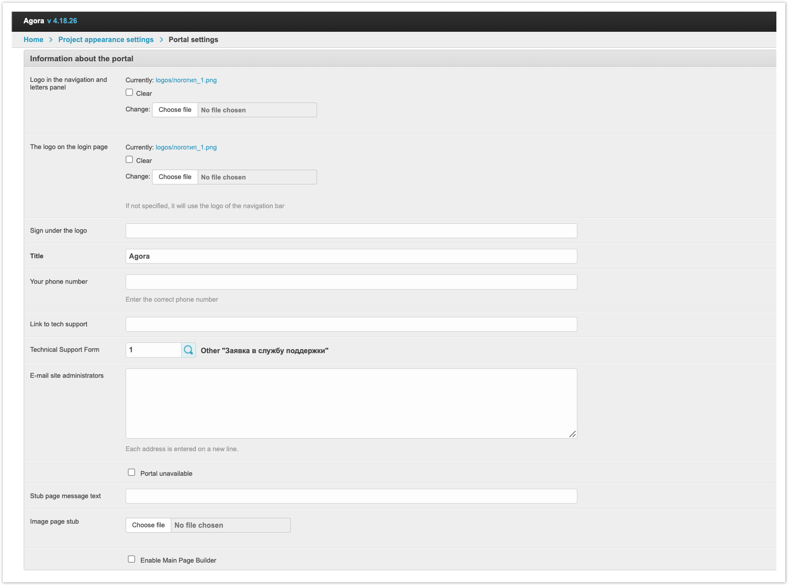Viewport: 788px width, 585px height.
Task: Choose file for Image page stub
Action: tap(148, 525)
